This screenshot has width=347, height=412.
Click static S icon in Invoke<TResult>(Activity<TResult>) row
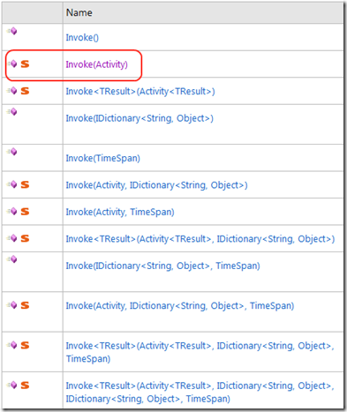[25, 91]
